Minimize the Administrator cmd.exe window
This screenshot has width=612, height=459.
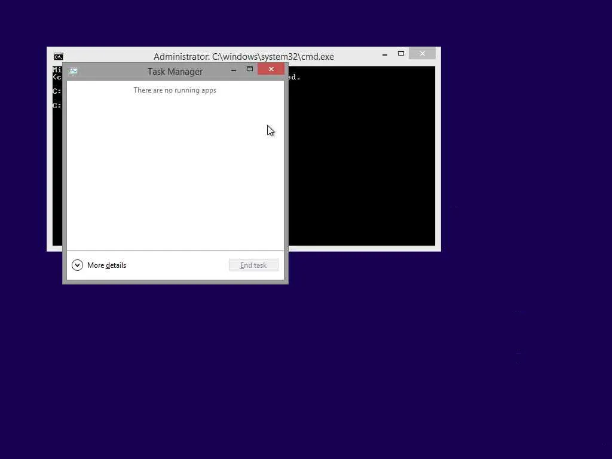(385, 54)
